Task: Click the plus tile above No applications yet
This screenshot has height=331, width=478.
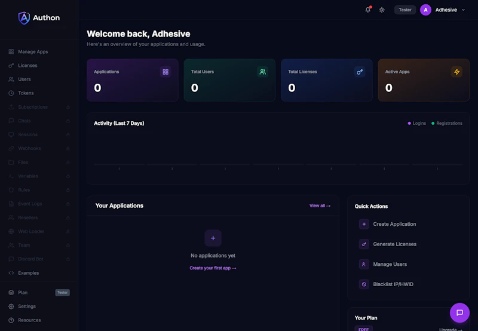Action: (x=213, y=238)
